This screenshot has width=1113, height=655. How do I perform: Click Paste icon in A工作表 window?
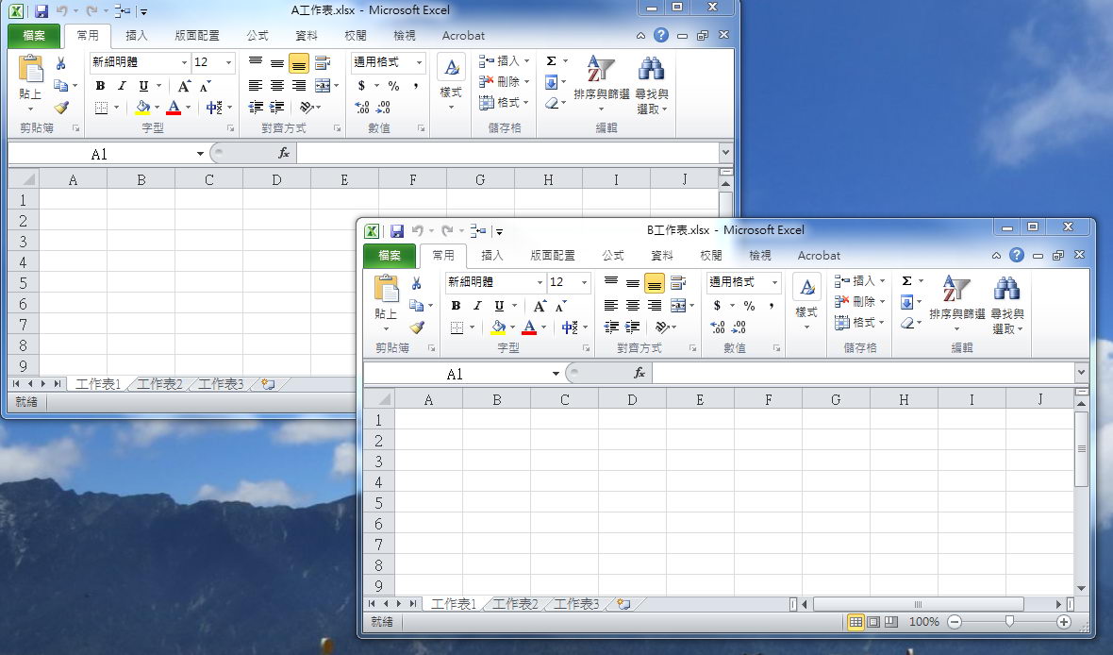point(30,69)
